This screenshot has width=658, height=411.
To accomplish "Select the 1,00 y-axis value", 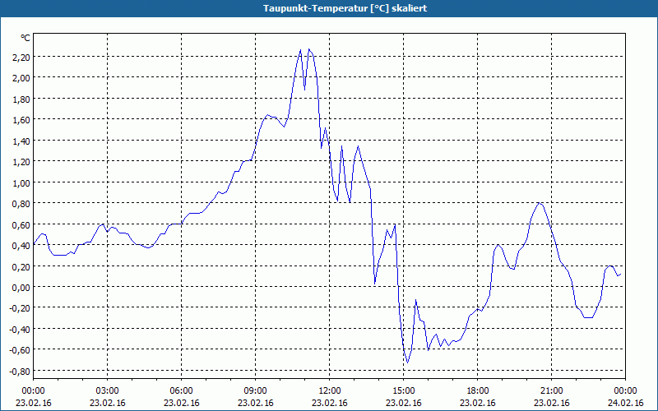I will (x=21, y=182).
